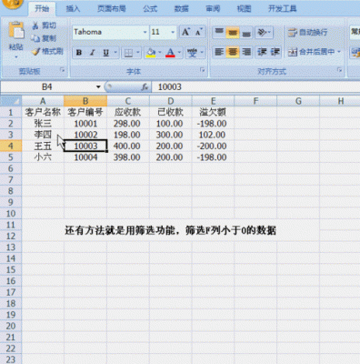The image size is (360, 364).
Task: Switch to the 开发工具 tab
Action: [x=282, y=8]
